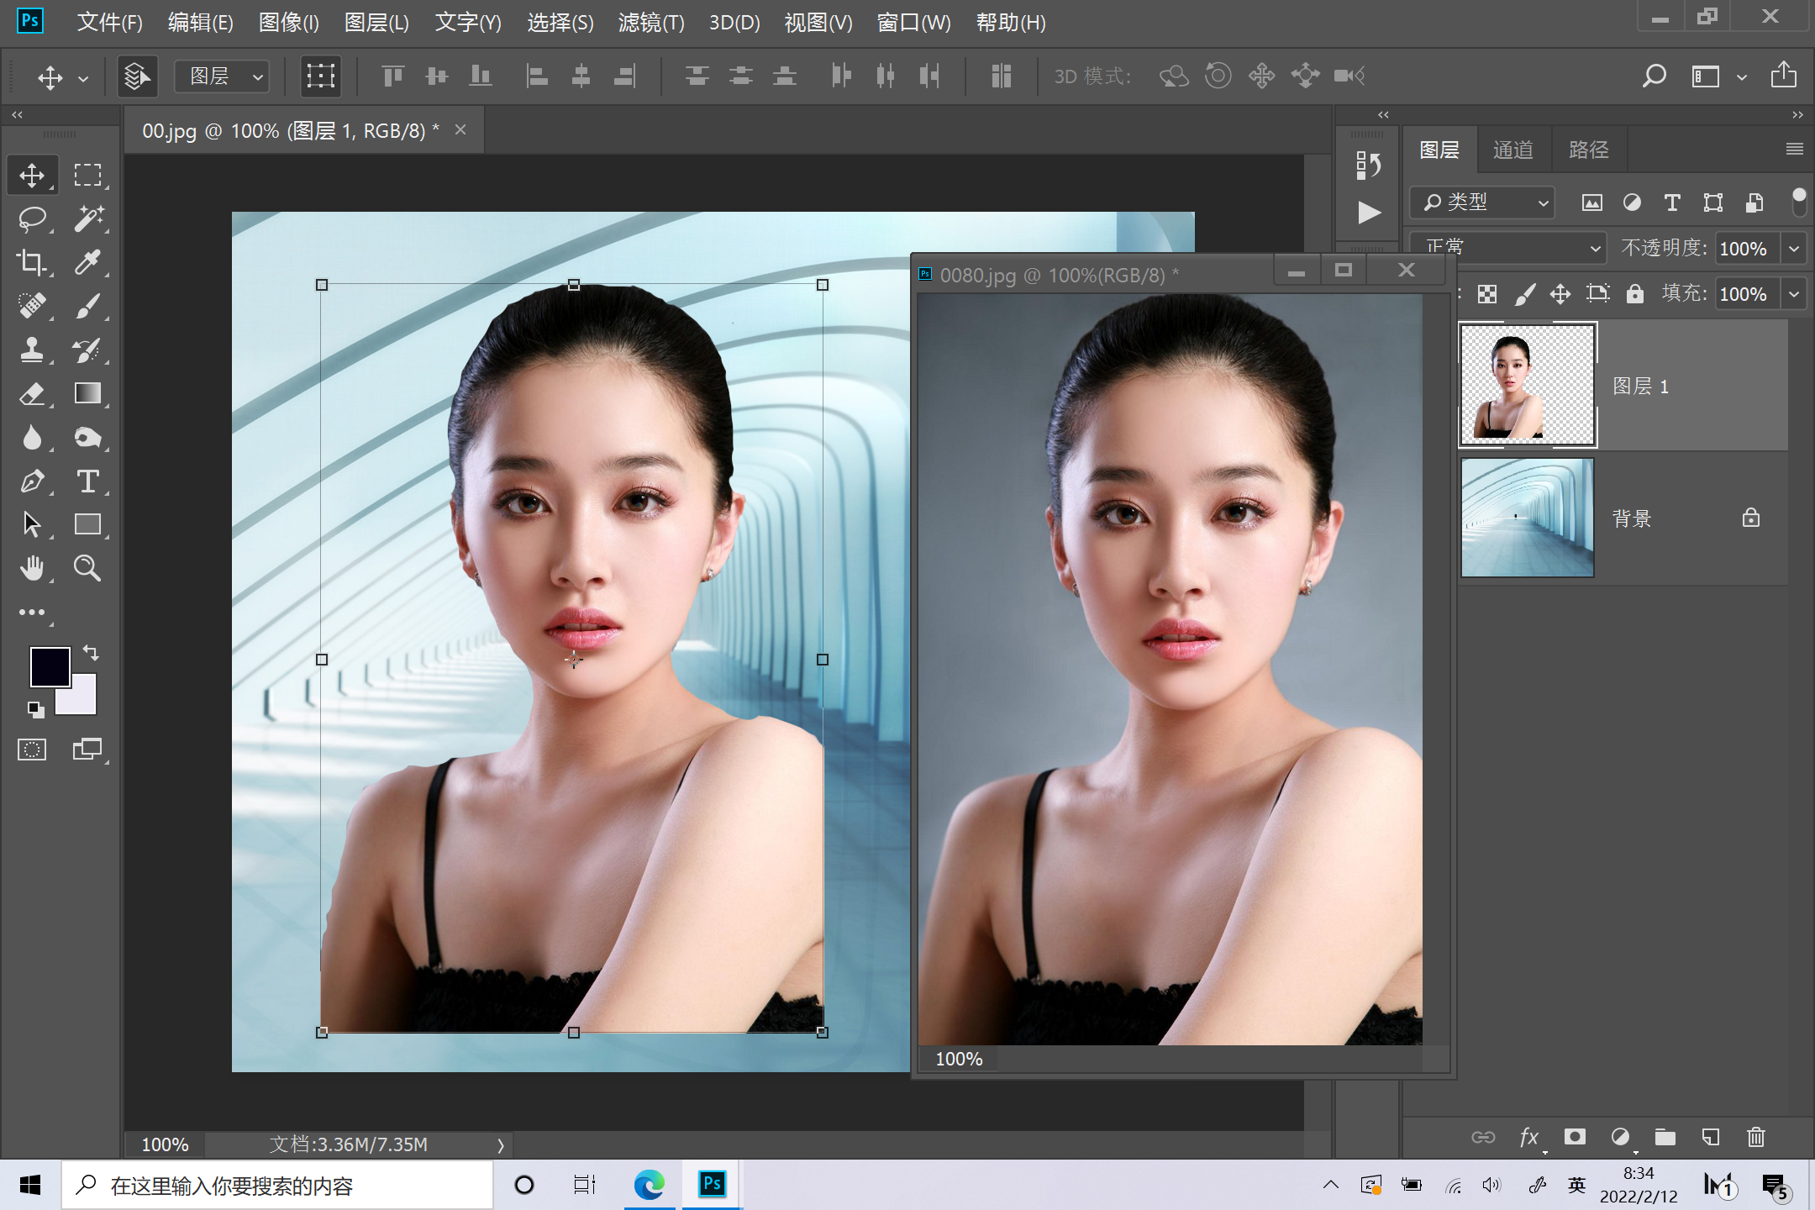Select the Horizontal Type tool
The height and width of the screenshot is (1210, 1815).
pos(87,481)
